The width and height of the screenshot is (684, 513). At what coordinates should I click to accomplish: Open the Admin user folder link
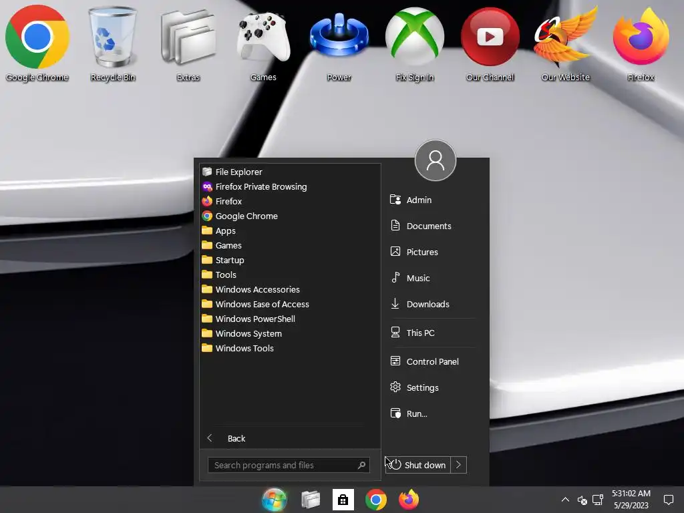(432, 200)
